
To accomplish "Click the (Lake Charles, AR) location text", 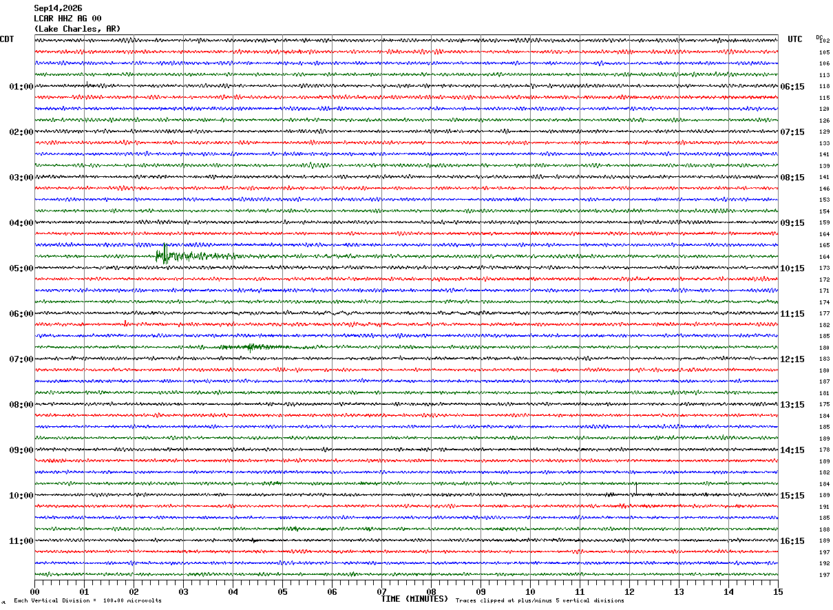I will coord(77,29).
